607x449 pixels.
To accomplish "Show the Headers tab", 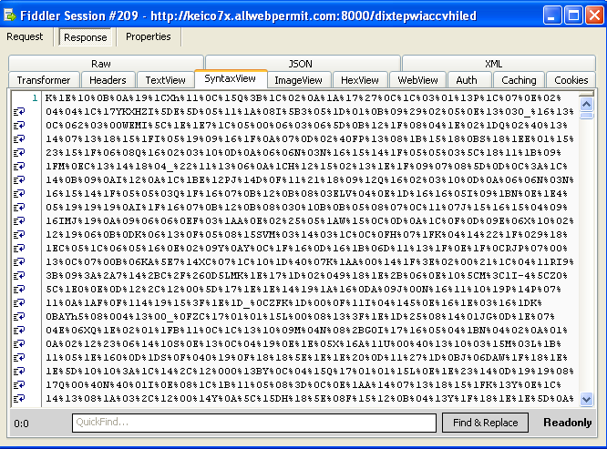I will [108, 80].
